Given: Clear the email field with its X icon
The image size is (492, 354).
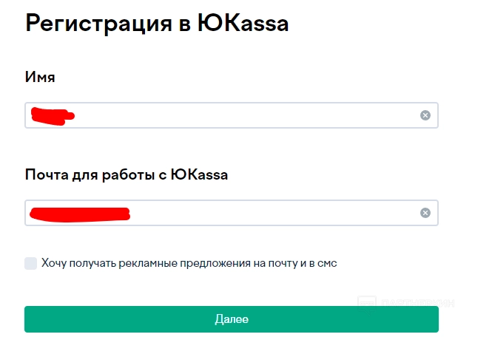Looking at the screenshot, I should pos(425,213).
